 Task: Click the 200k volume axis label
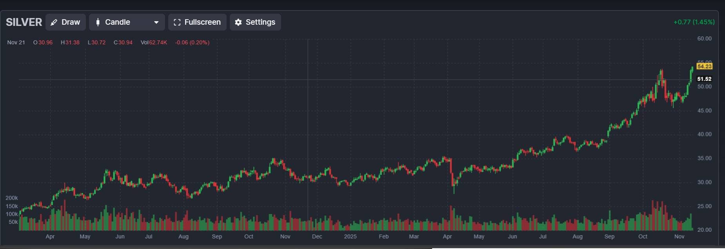(12, 198)
